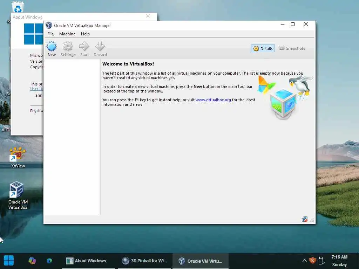Screen dimensions: 359x269
Task: Click the network status icon in VirtualBox status bar
Action: click(305, 220)
